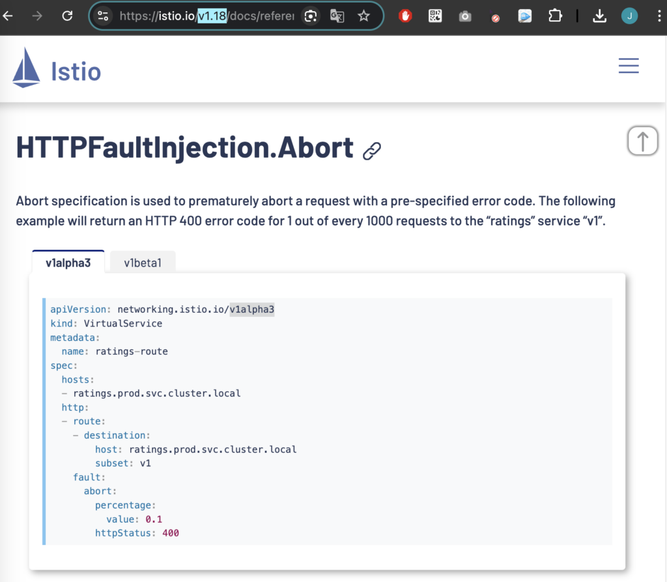This screenshot has height=582, width=667.
Task: Open the red hand ad blocker extension
Action: 405,16
